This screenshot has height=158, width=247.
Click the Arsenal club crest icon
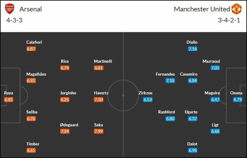10,9
